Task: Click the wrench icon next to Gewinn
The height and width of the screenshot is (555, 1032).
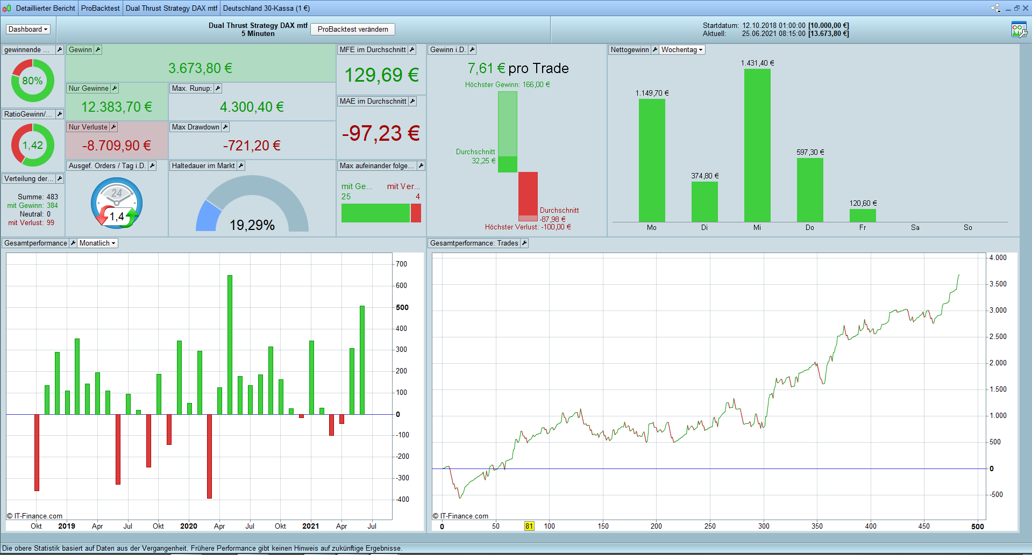Action: coord(98,50)
